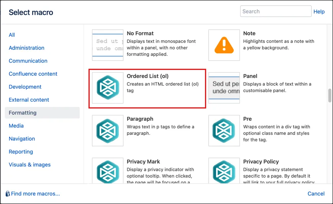
Task: Click the Privacy Mark title
Action: coord(143,162)
